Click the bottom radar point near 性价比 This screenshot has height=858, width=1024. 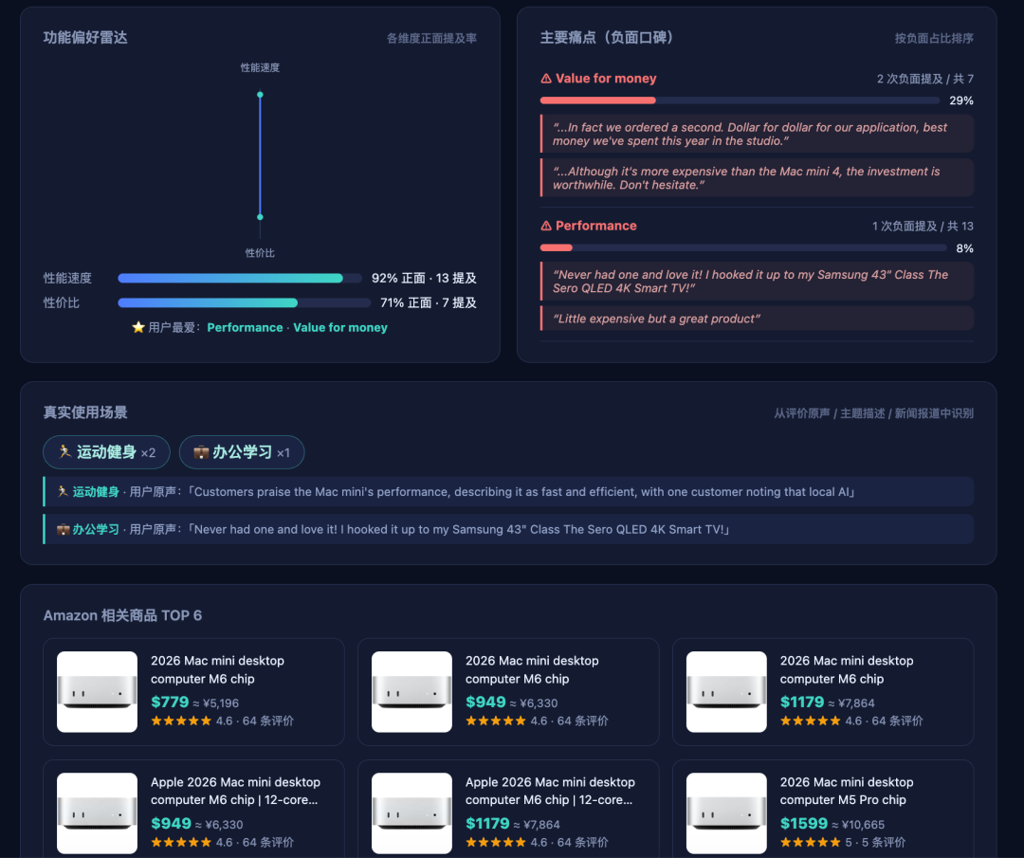(260, 217)
